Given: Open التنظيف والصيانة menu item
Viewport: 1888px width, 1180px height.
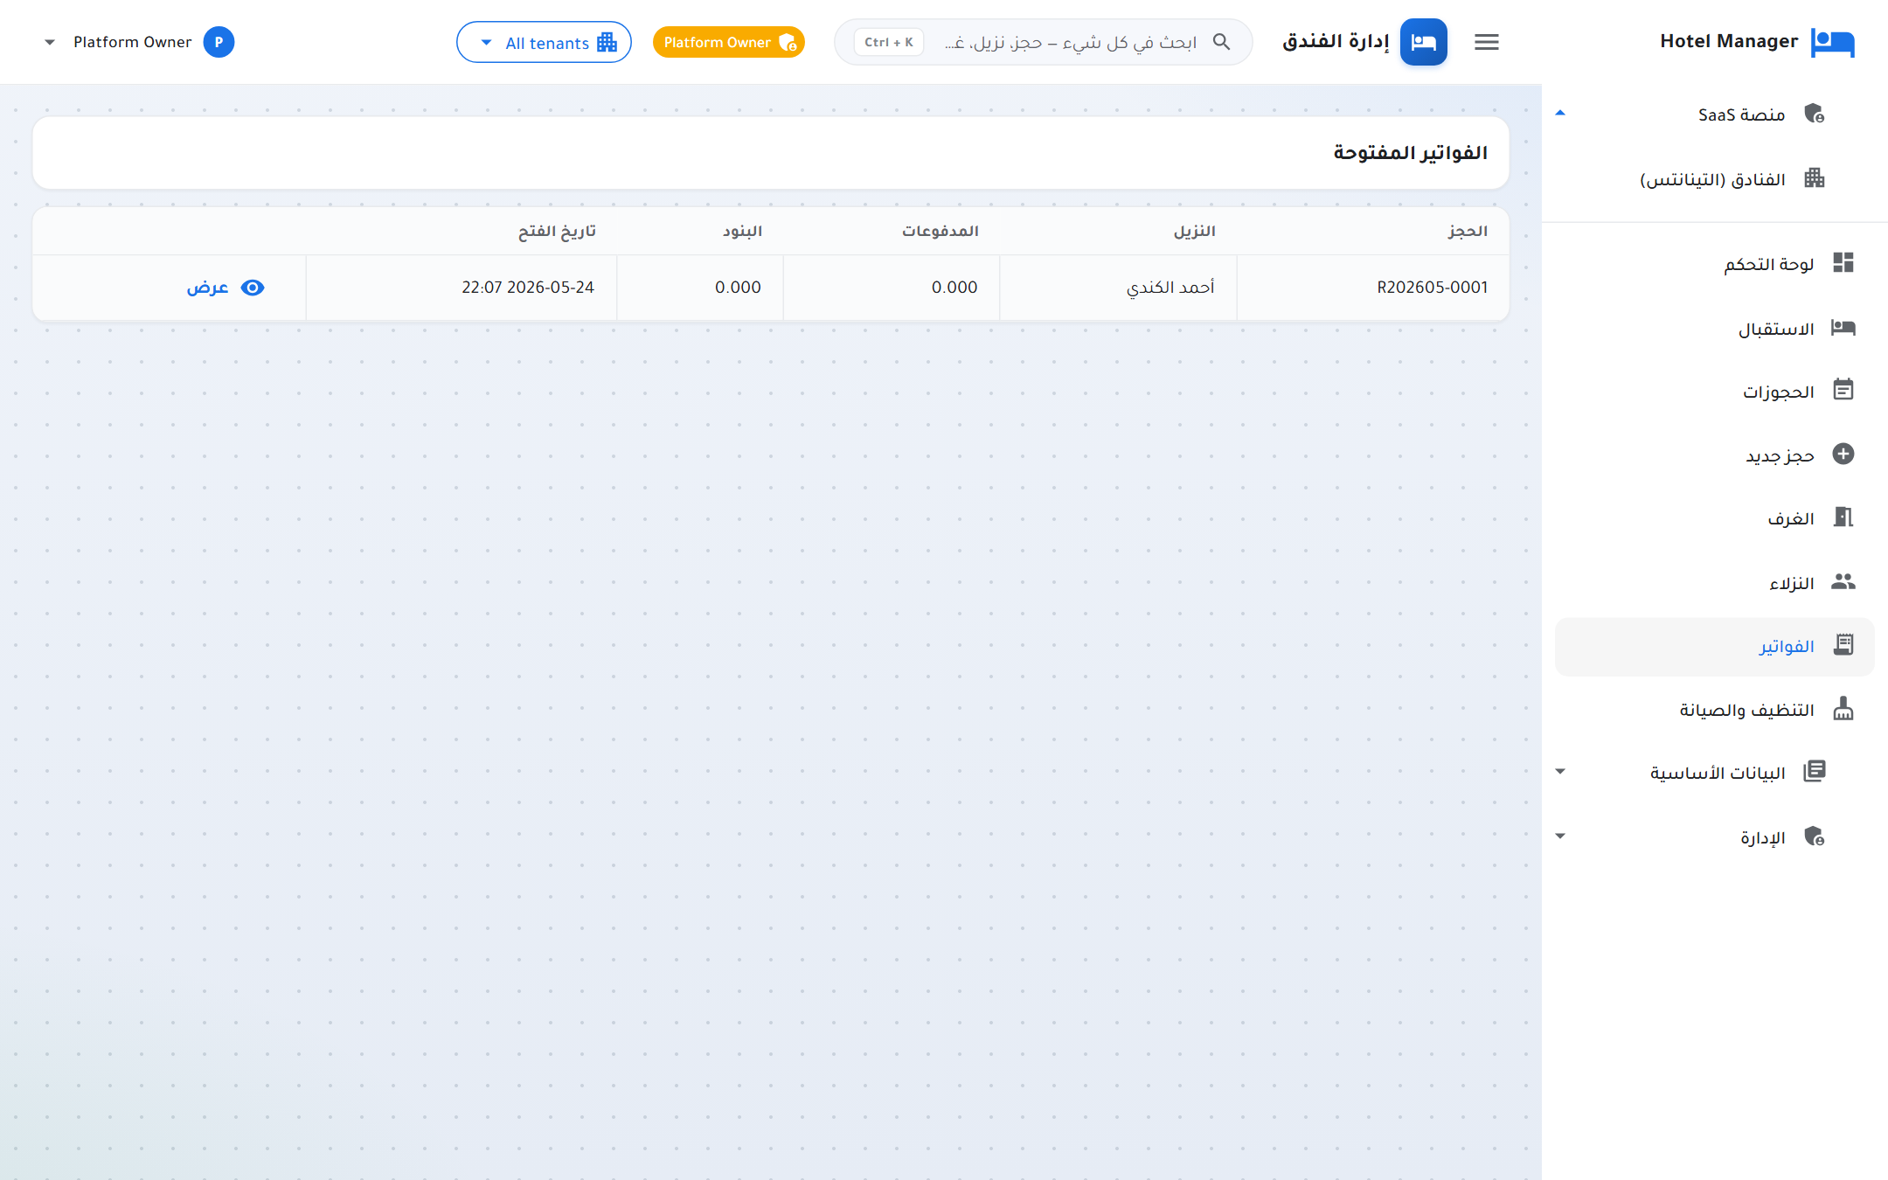Looking at the screenshot, I should [1714, 709].
